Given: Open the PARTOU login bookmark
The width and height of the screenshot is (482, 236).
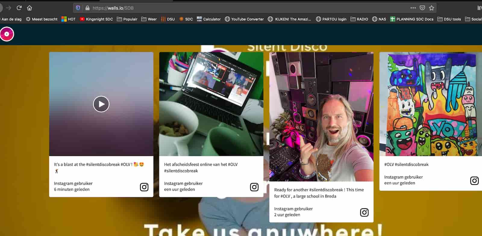Looking at the screenshot, I should pos(331,19).
